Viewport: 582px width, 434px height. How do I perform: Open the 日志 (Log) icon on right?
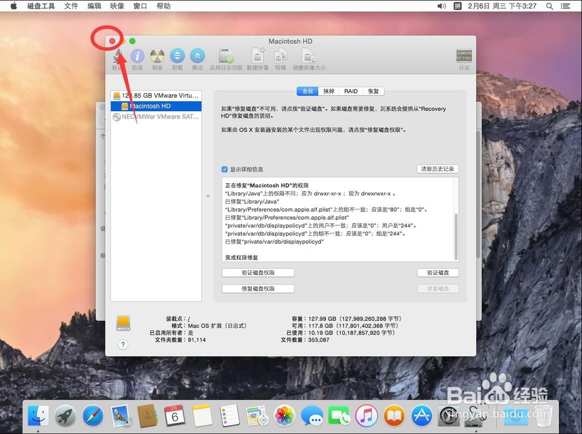point(464,55)
